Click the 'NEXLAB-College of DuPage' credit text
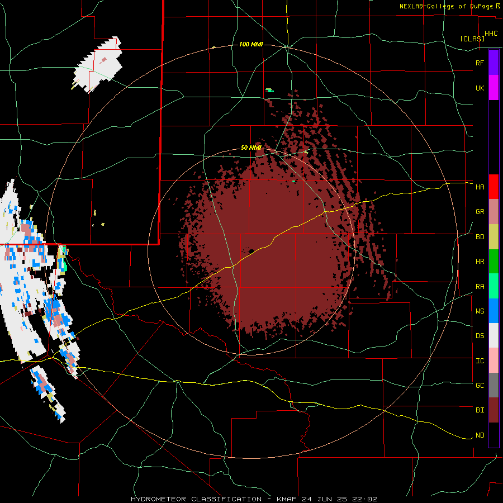Screen dimensions: 503x503 click(447, 6)
